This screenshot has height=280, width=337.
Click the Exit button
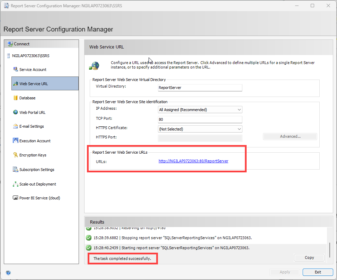tap(318, 272)
